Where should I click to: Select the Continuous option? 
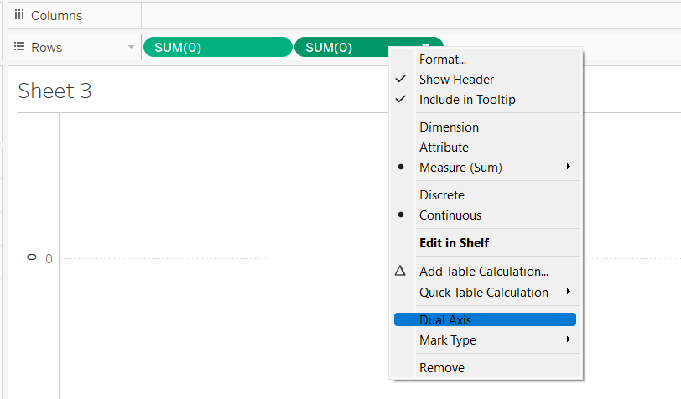point(450,215)
